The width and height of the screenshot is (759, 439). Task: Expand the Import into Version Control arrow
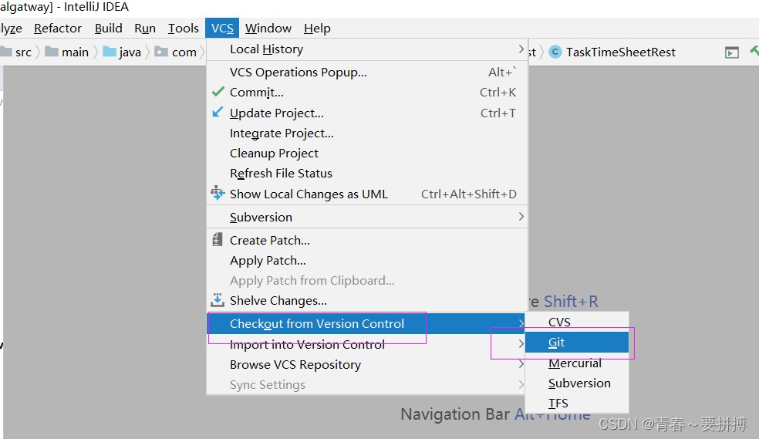coord(521,344)
